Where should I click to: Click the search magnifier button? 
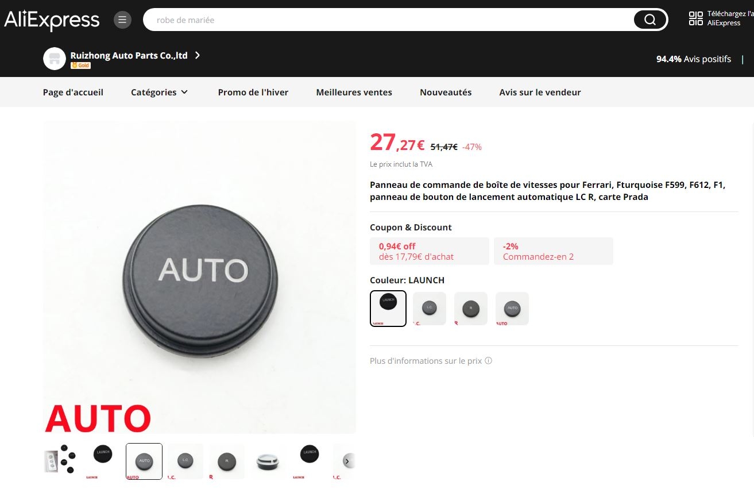[x=650, y=20]
